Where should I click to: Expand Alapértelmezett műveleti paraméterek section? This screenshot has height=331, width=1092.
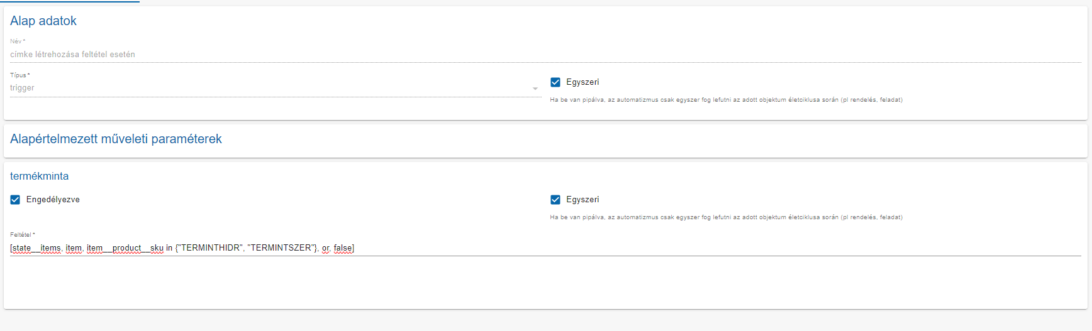pos(116,139)
